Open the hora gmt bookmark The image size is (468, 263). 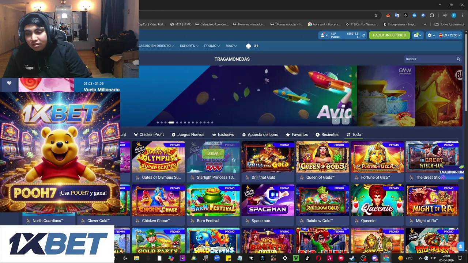coord(324,24)
